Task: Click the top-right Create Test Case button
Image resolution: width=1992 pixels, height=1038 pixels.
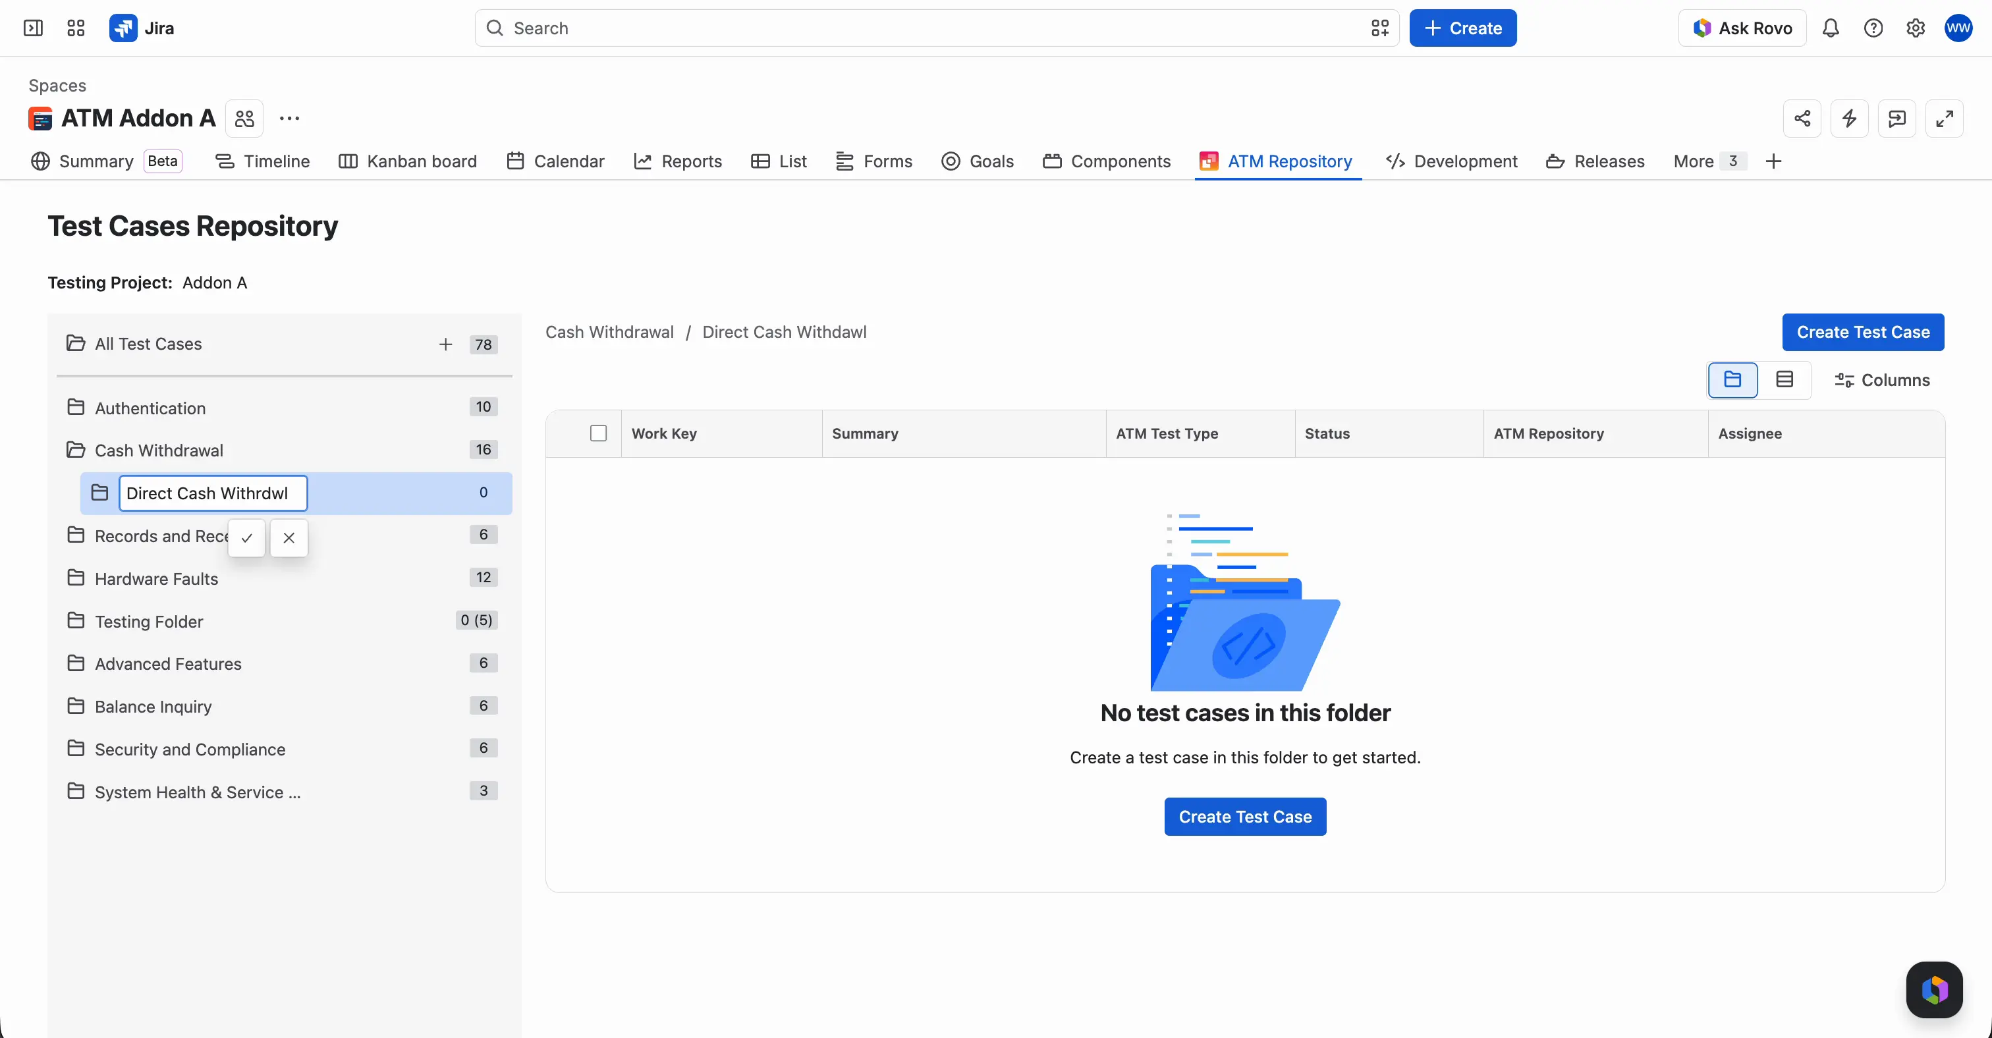Action: tap(1863, 333)
